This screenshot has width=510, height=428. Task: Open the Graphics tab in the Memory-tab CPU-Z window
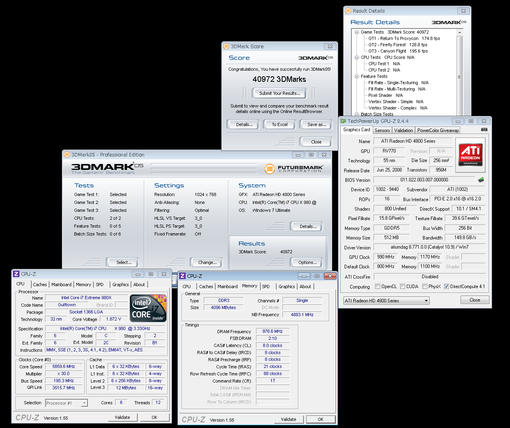pos(287,287)
